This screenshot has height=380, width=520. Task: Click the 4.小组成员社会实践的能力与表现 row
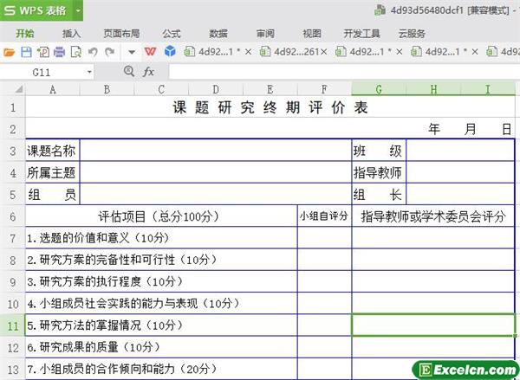click(161, 304)
